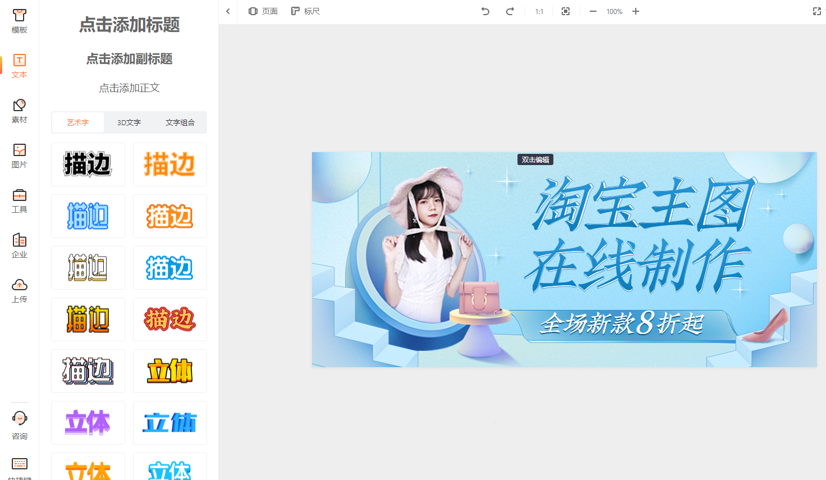Image resolution: width=826 pixels, height=480 pixels.
Task: Click the fit-to-screen icon
Action: (566, 11)
